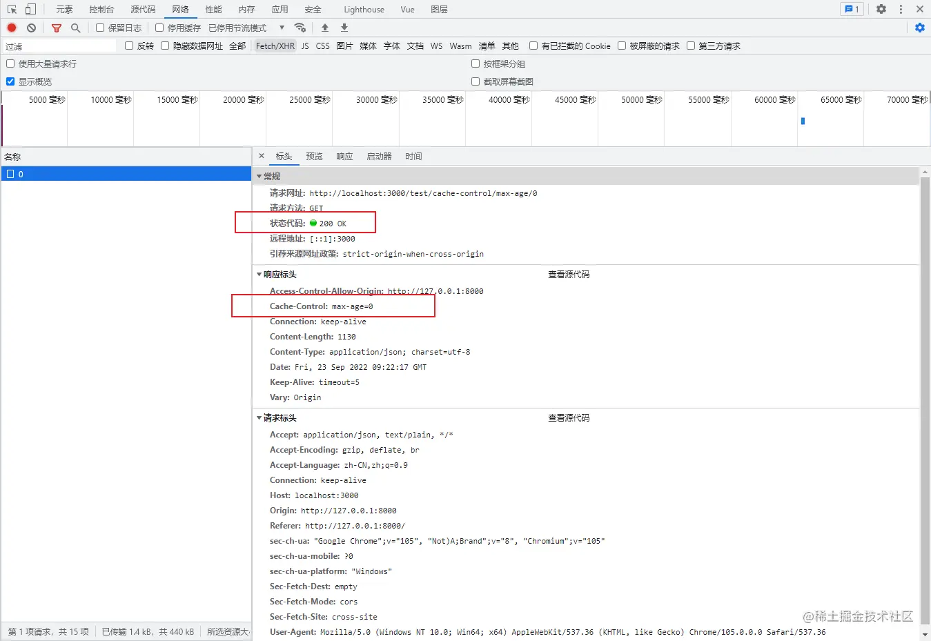The height and width of the screenshot is (641, 931).
Task: Filter requests by JS type
Action: click(305, 46)
